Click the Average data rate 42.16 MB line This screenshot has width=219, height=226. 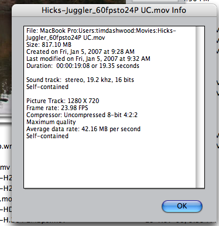[x=83, y=129]
